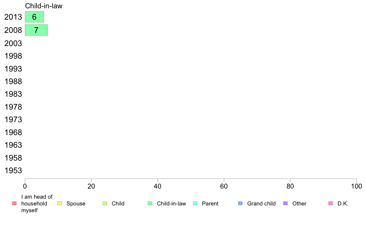Select the blue Grand child legend swatch
The image size is (365, 226).
(240, 203)
